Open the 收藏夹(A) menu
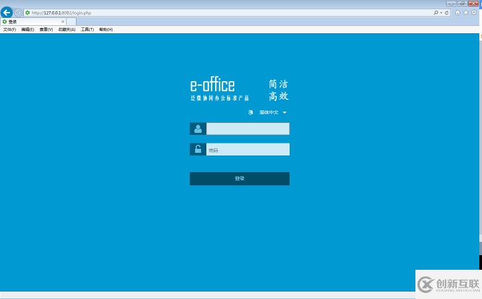The width and height of the screenshot is (482, 299). (x=67, y=29)
